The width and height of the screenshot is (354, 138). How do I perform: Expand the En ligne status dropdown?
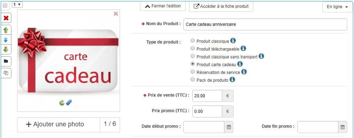point(337,7)
